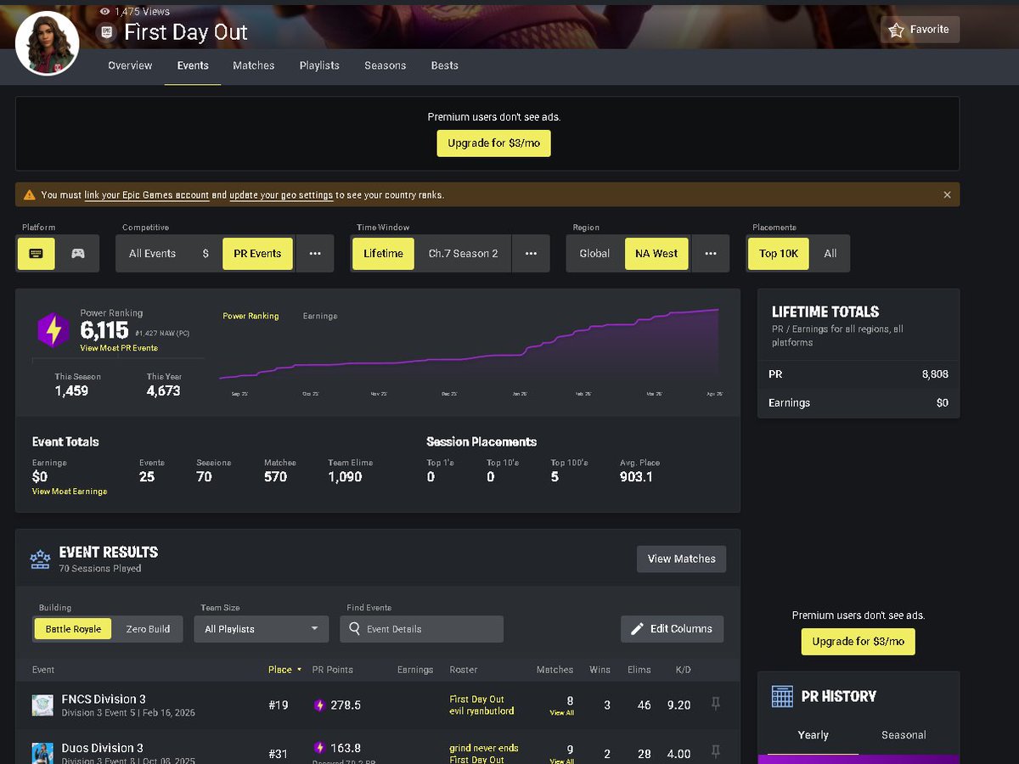Click the Place column sort arrow
The image size is (1019, 764).
pos(299,670)
